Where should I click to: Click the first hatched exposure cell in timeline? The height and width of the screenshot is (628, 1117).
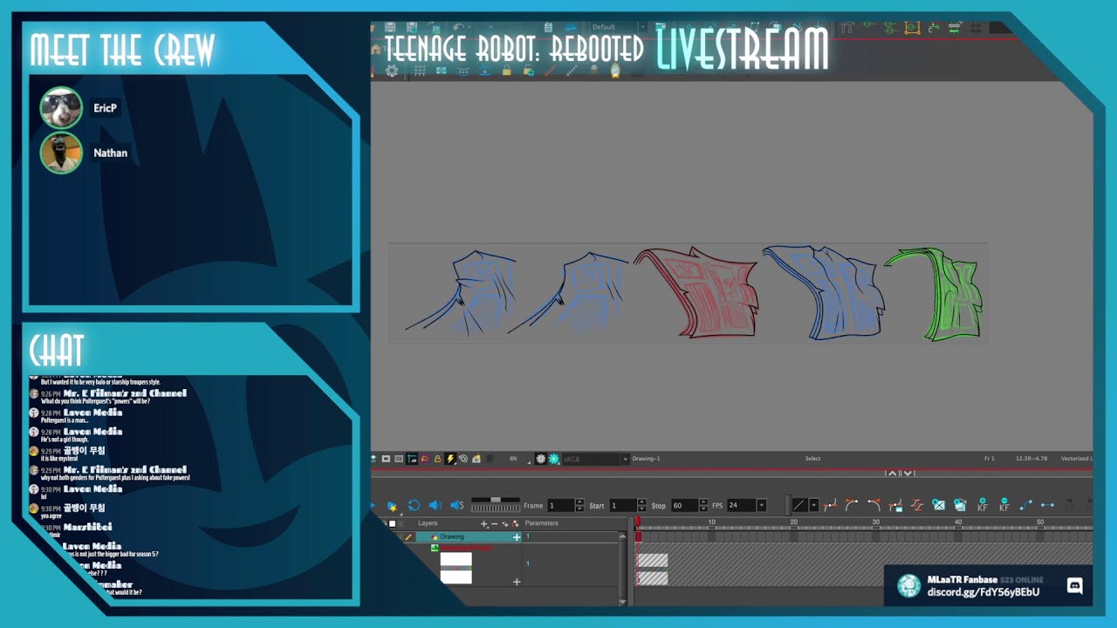pyautogui.click(x=654, y=559)
